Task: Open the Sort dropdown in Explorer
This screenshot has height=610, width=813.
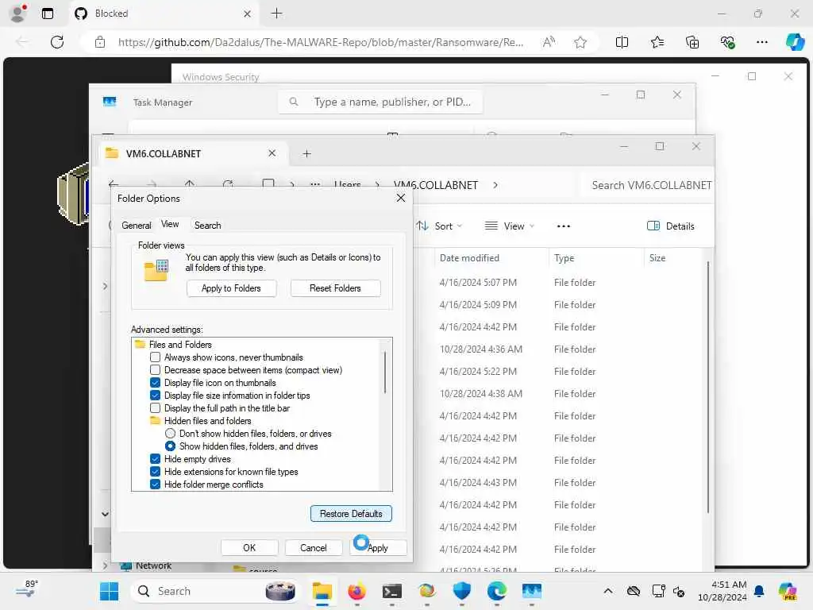Action: click(439, 226)
